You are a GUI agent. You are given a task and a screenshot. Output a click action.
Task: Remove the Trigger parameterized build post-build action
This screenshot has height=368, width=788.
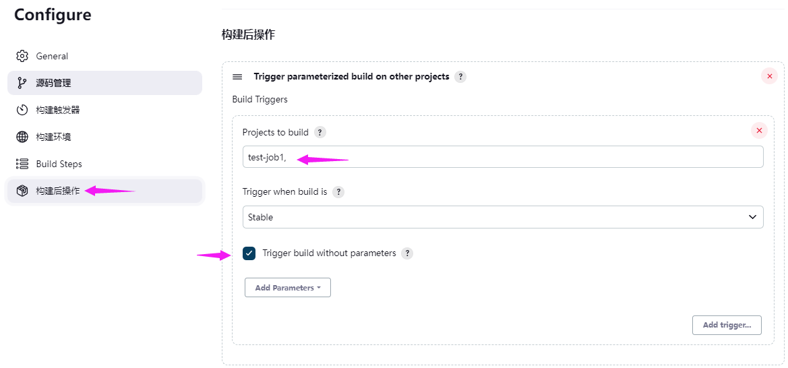pyautogui.click(x=769, y=76)
